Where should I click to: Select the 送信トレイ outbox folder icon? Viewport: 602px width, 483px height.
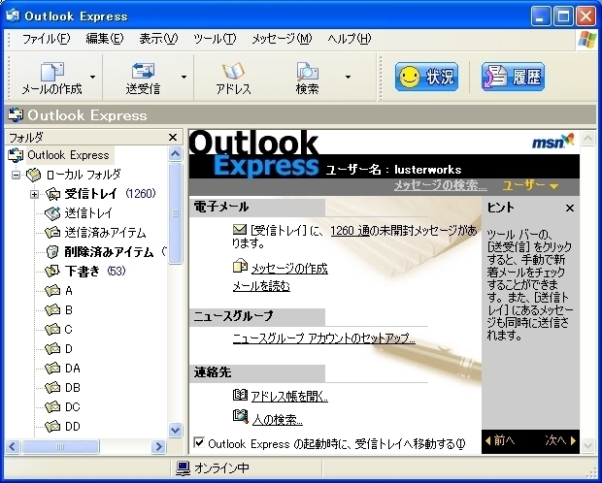pyautogui.click(x=52, y=213)
